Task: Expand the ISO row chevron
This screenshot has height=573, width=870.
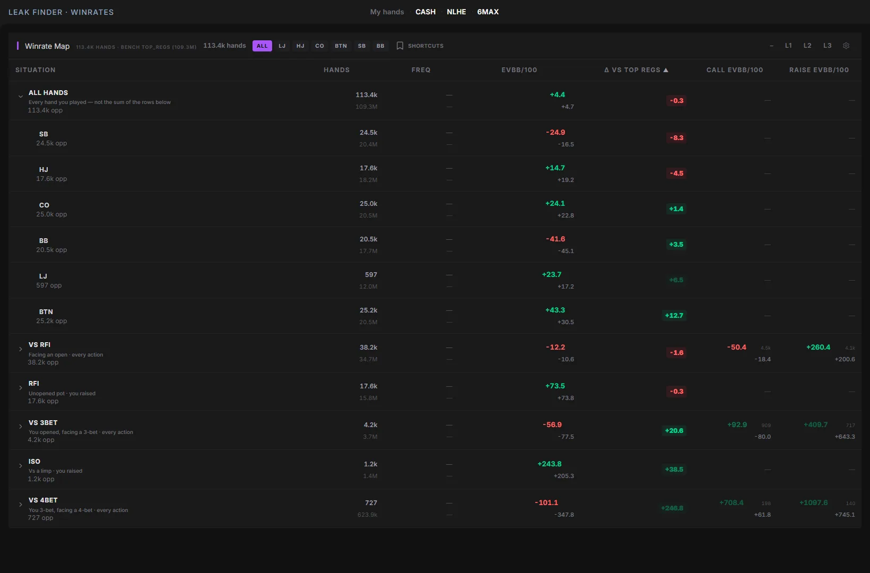Action: [21, 466]
